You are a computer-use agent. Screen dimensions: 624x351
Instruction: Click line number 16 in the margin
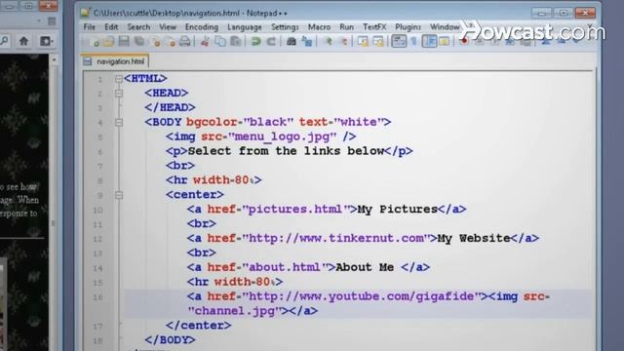click(x=97, y=297)
